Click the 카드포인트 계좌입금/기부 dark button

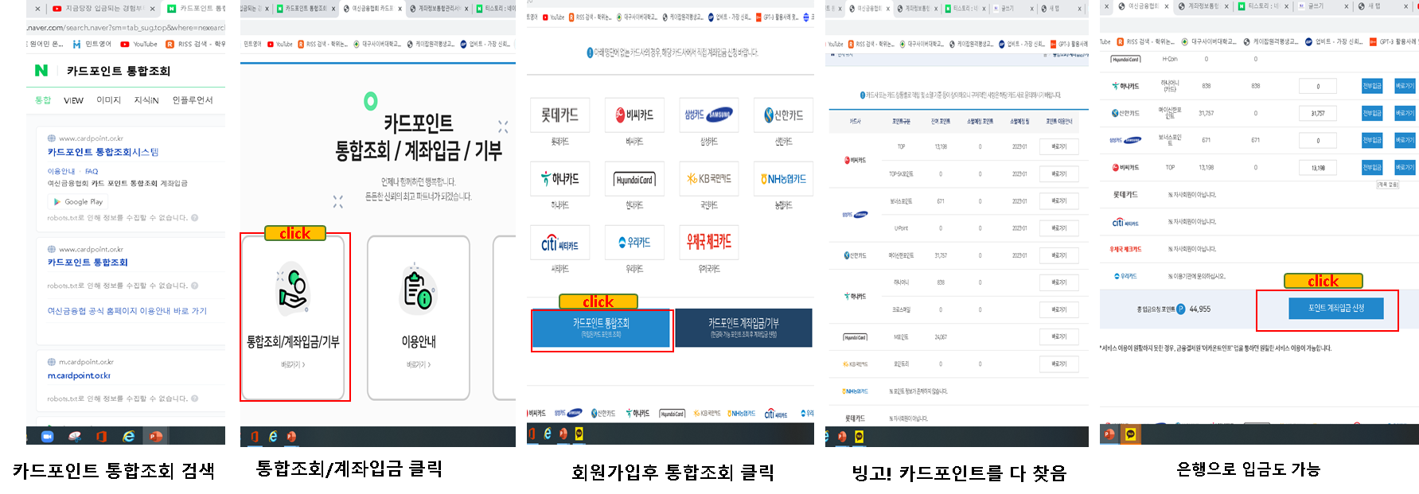pos(743,328)
